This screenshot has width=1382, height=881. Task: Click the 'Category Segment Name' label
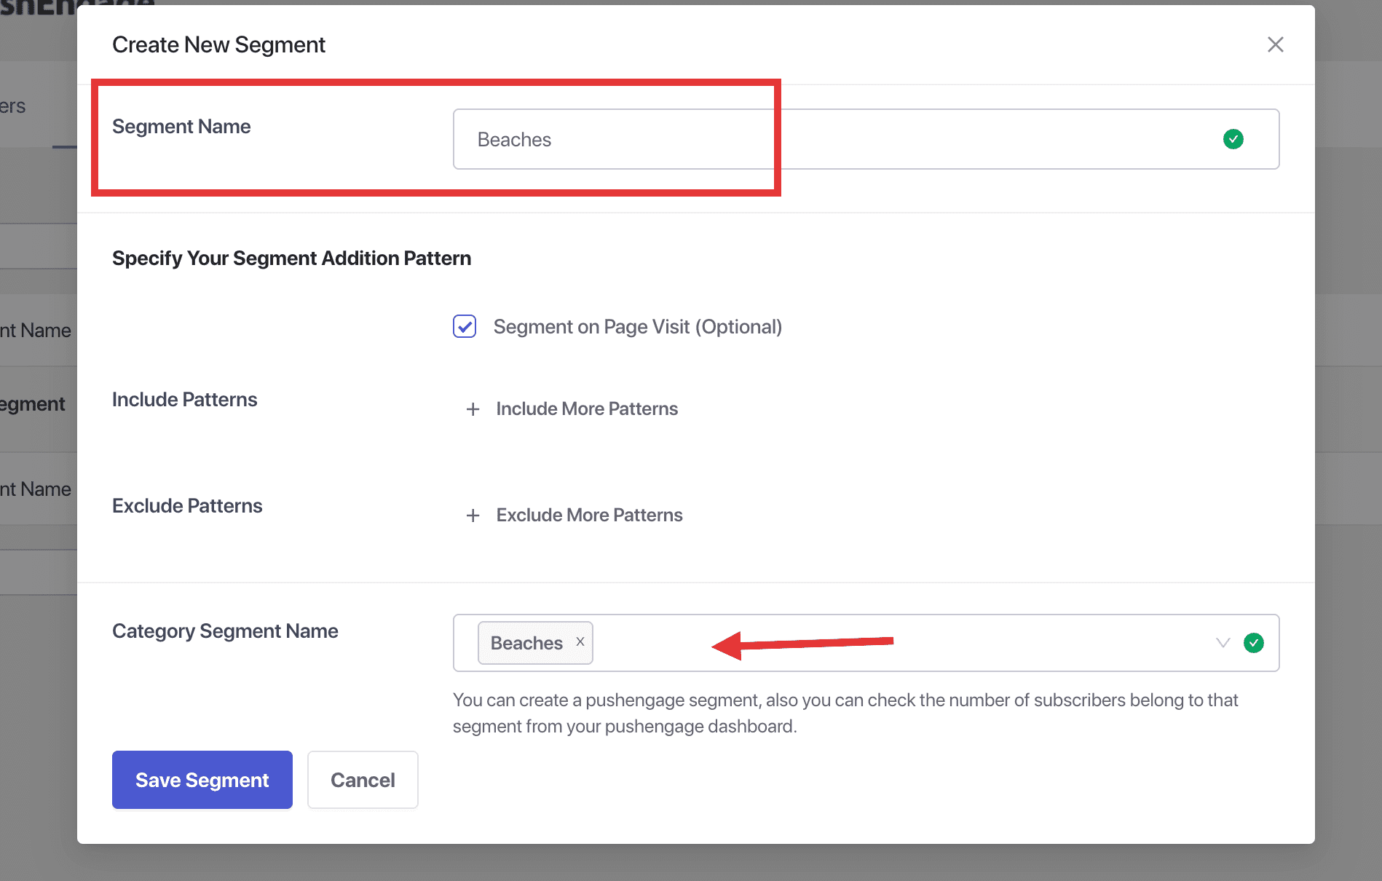[x=225, y=631]
